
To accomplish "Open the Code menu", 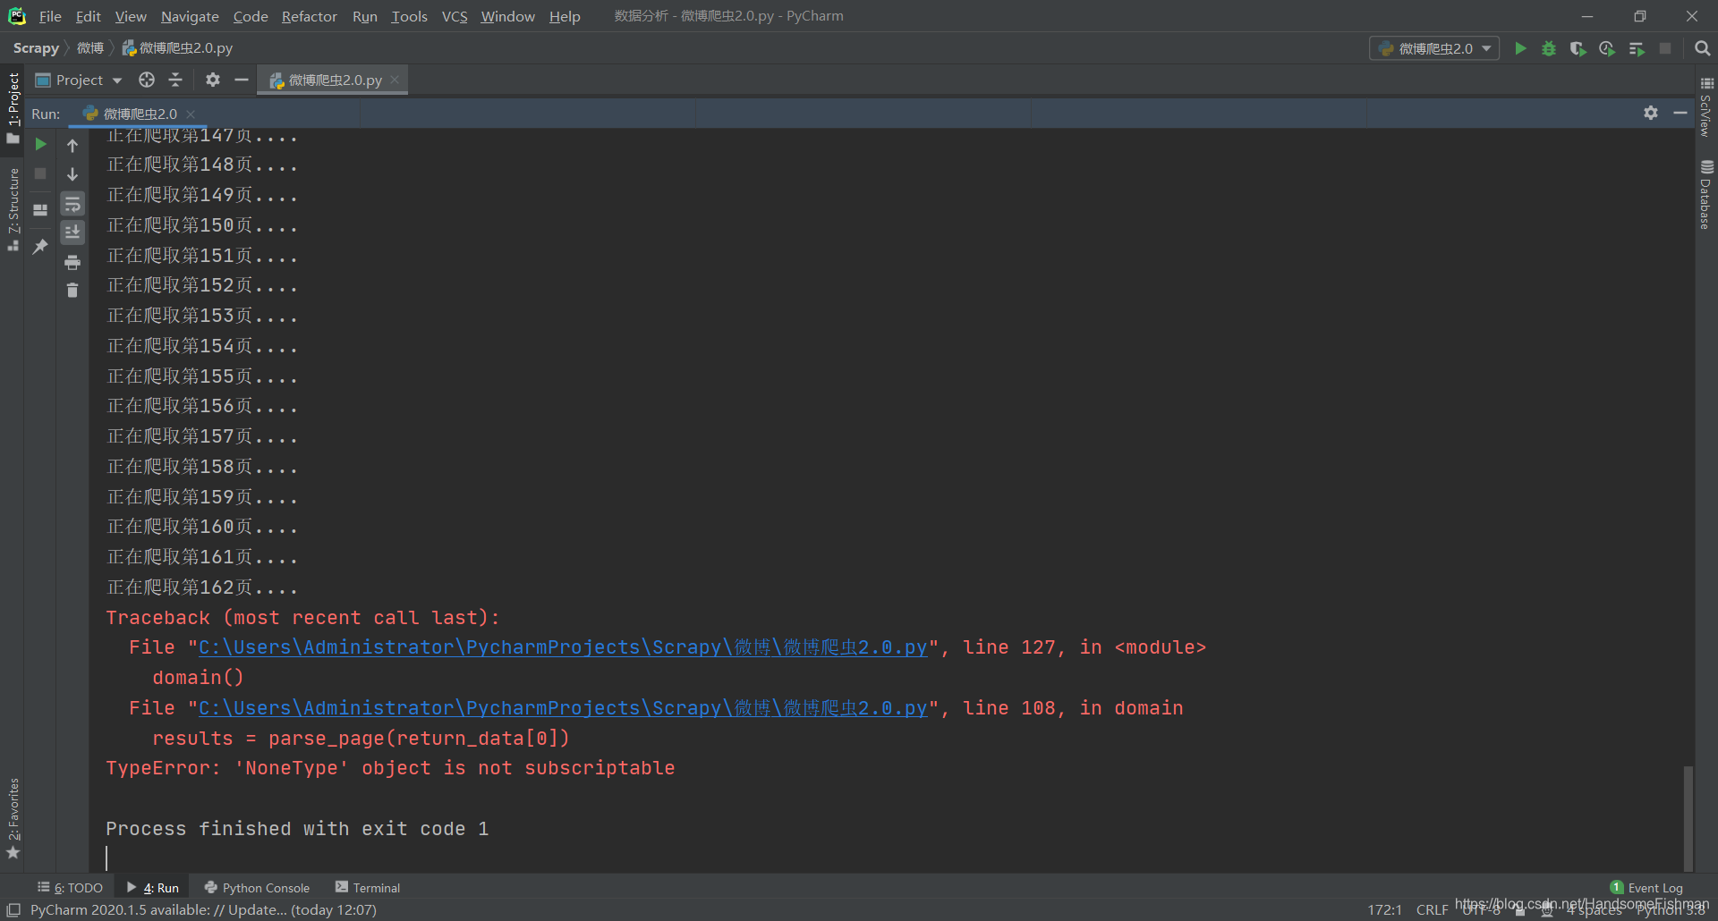I will point(251,16).
